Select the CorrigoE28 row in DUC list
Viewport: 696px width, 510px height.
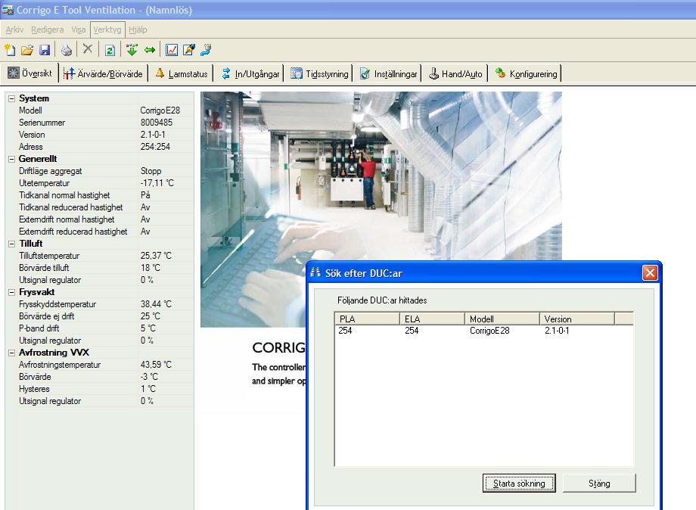484,331
